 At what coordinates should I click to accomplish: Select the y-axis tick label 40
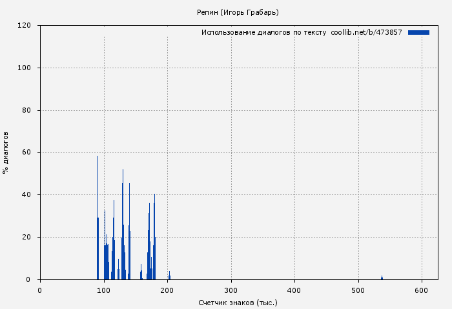point(26,195)
